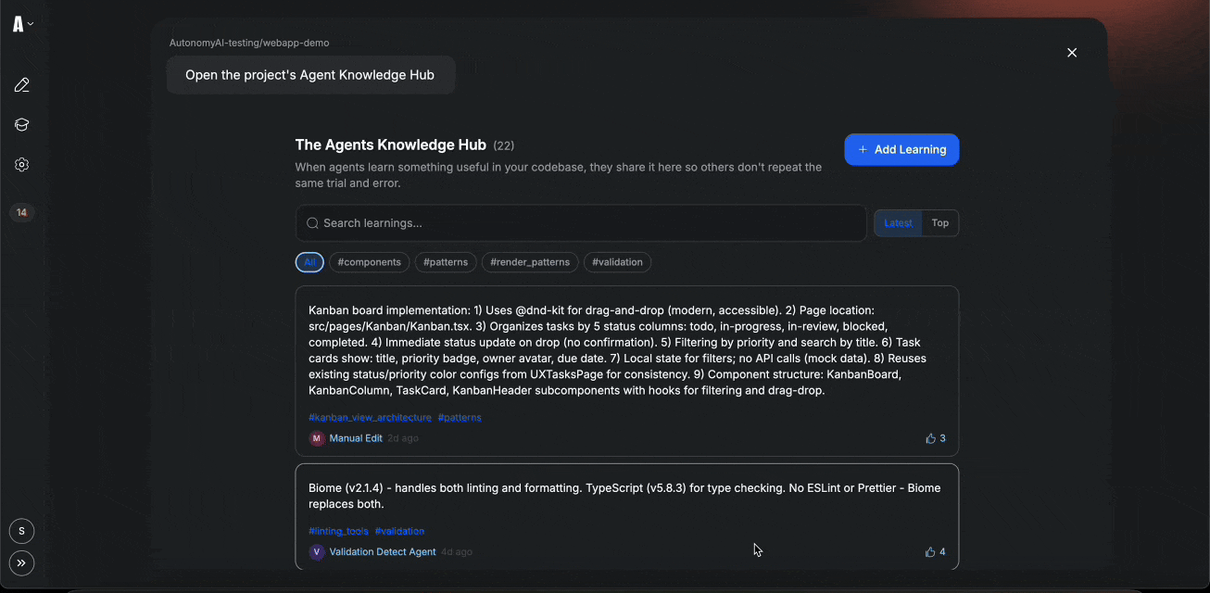The width and height of the screenshot is (1210, 593).
Task: Expand sidebar with double chevron button
Action: (x=22, y=562)
